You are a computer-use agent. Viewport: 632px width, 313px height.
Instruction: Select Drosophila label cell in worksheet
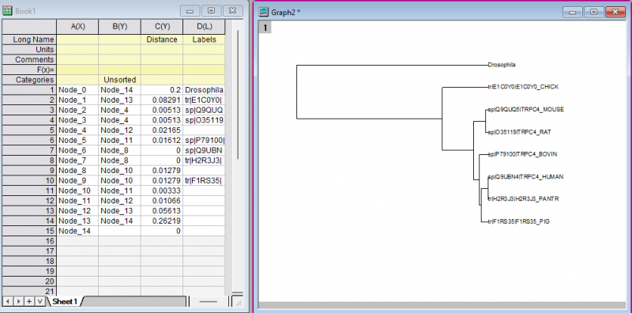click(x=204, y=90)
